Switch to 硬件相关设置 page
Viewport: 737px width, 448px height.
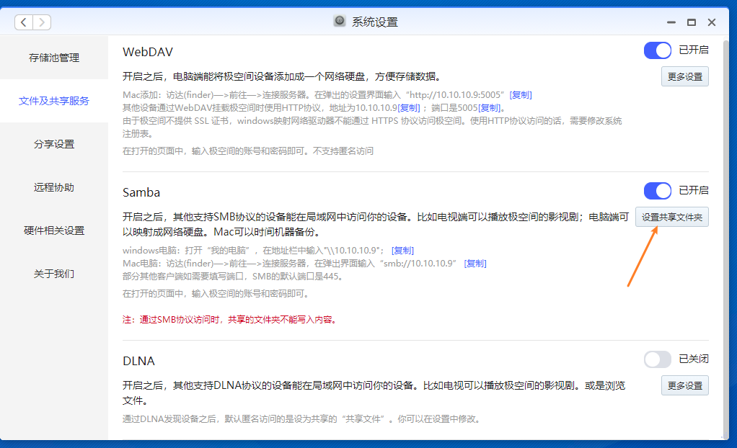[x=54, y=230]
